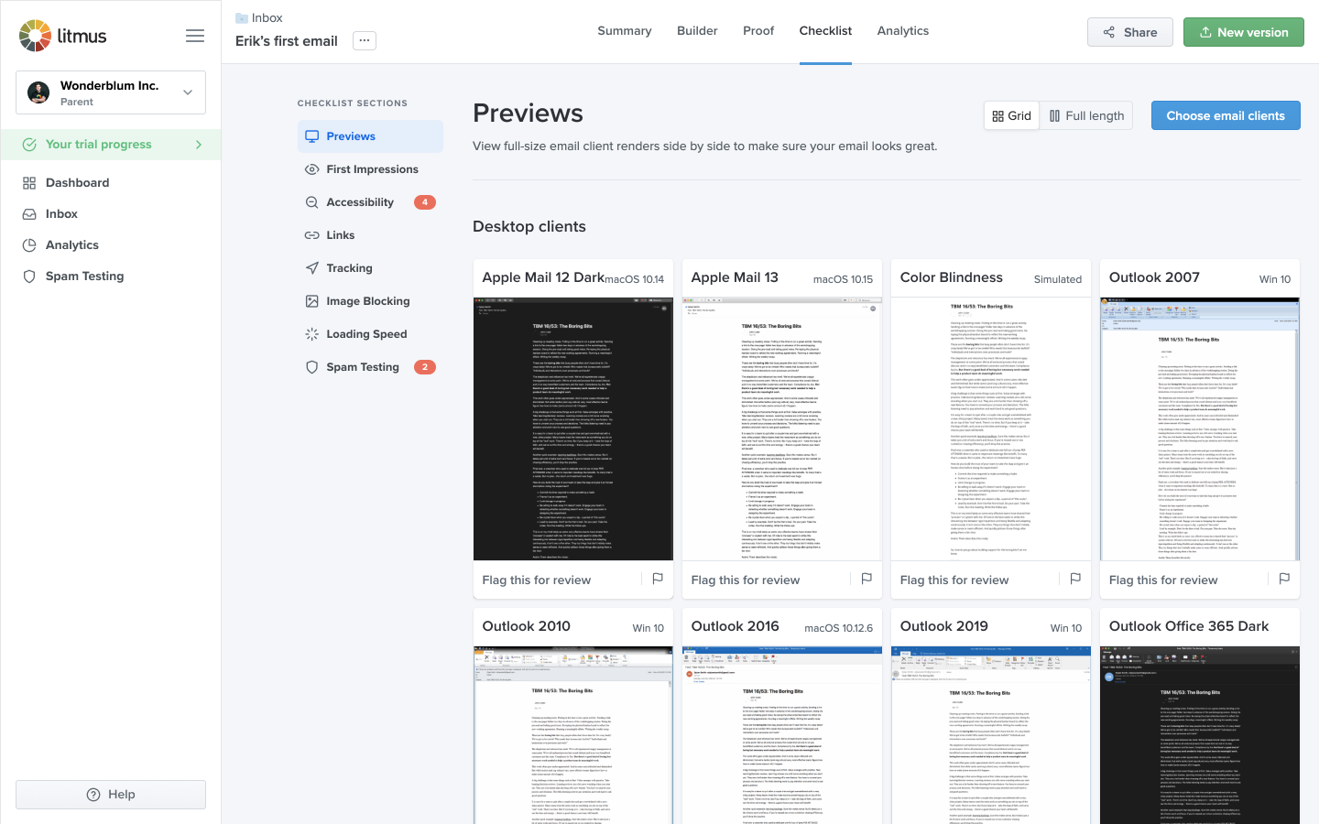Screen dimensions: 1319x824
Task: Flag Outlook 2007 preview using flag icon
Action: (1284, 579)
